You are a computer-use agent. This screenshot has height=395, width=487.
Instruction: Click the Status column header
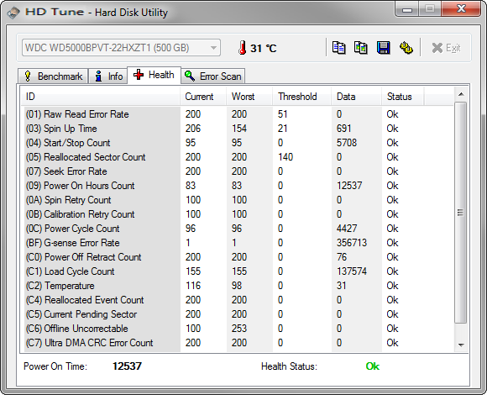point(402,97)
